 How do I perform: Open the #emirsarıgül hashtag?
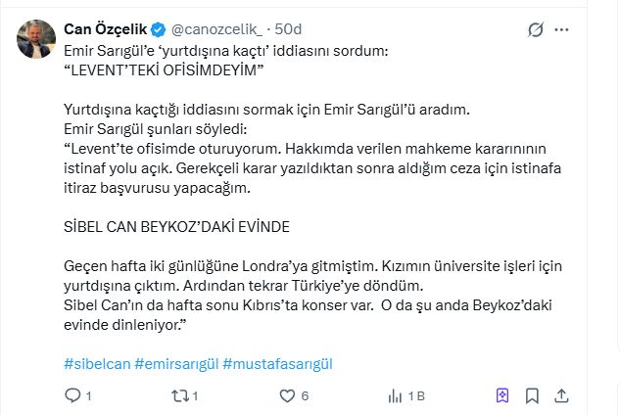[175, 363]
